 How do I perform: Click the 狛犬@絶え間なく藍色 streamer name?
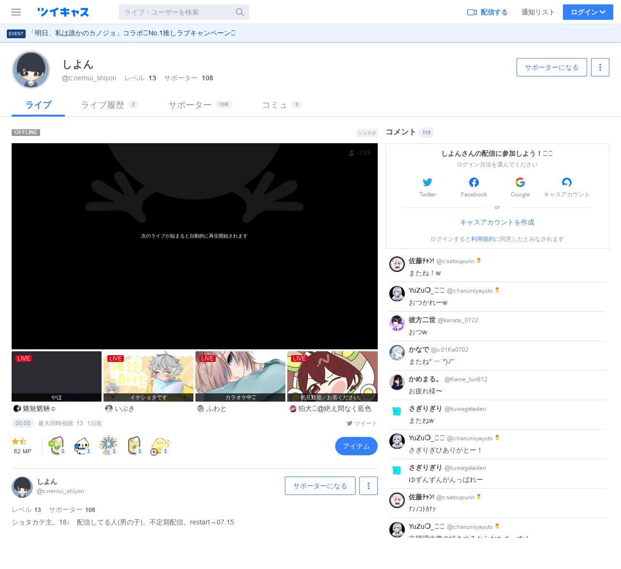[x=335, y=409]
